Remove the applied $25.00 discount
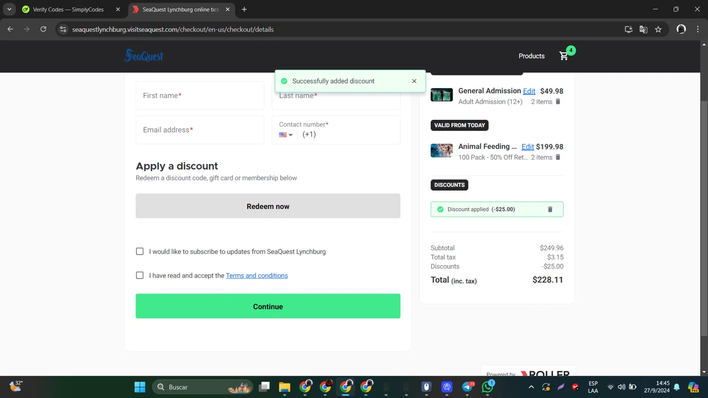Viewport: 708px width, 398px height. pyautogui.click(x=550, y=209)
